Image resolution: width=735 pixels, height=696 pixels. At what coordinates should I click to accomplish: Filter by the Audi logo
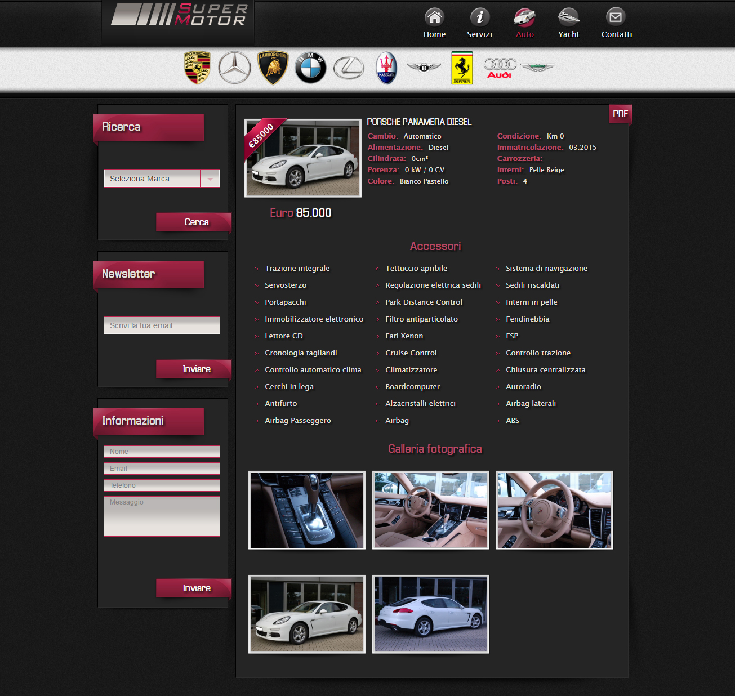click(x=500, y=68)
